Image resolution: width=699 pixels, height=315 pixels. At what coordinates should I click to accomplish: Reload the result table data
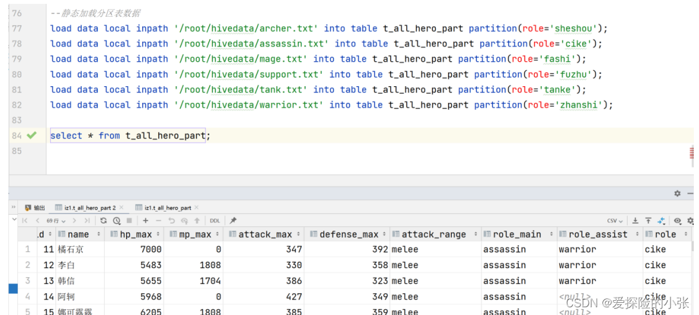(x=104, y=221)
